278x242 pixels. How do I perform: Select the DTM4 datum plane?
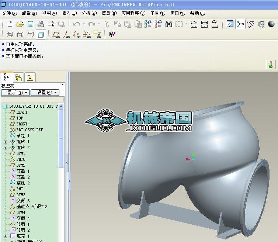18,212
